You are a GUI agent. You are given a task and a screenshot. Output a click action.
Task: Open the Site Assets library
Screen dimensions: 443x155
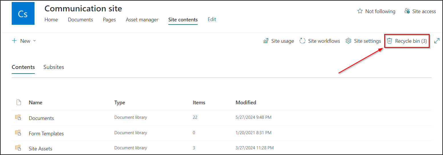click(41, 148)
